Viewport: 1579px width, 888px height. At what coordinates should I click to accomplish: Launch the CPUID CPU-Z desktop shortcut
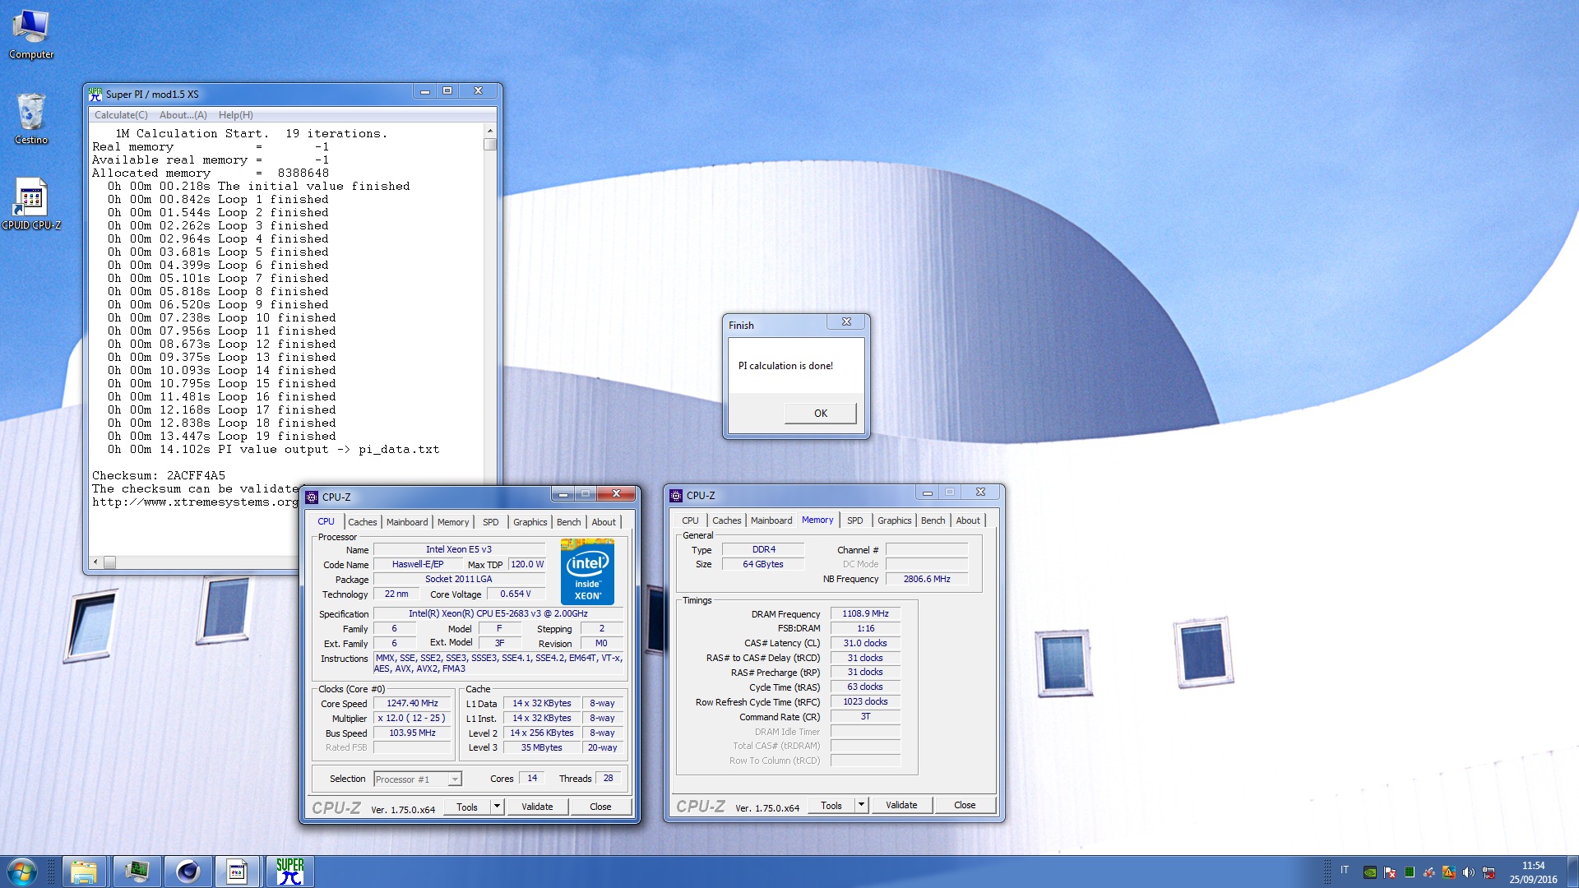(x=31, y=204)
